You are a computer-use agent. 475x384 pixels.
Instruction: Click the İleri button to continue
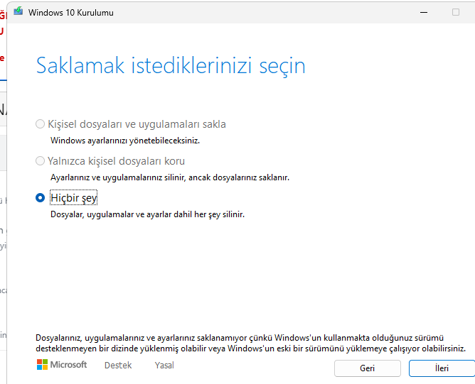click(442, 368)
